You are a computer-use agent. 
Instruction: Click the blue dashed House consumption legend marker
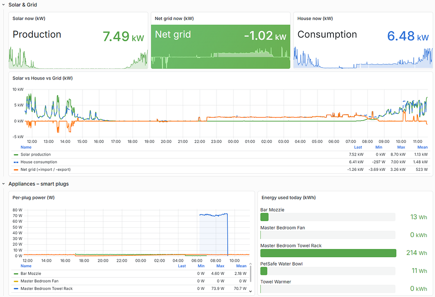tap(16, 162)
